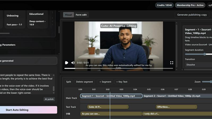
Task: Click the 0:02 / 0:21 time readout
Action: click(x=83, y=63)
